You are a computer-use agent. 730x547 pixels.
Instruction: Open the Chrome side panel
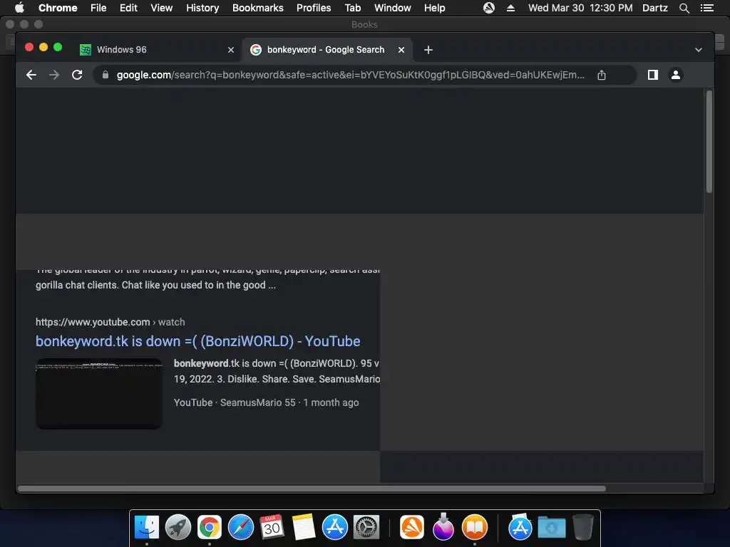coord(653,75)
